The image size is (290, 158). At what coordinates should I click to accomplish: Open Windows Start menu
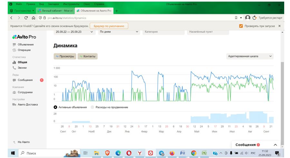point(13,153)
